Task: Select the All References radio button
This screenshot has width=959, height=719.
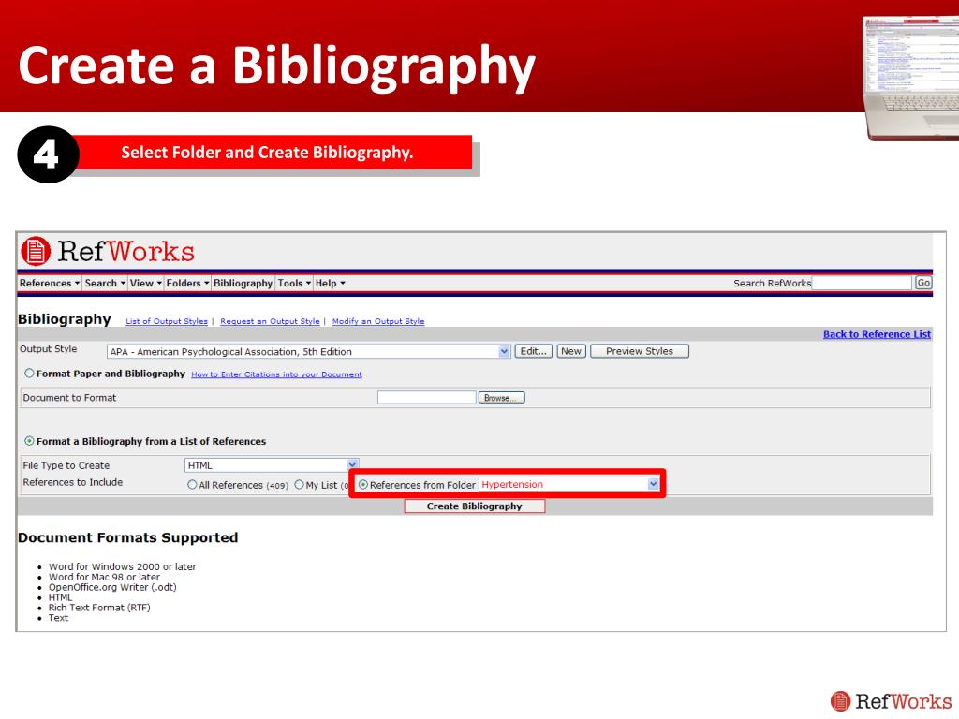Action: click(192, 484)
